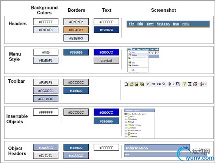Choose Save in the open File menu
Image resolution: width=216 pixels, height=164 pixels.
[133, 62]
